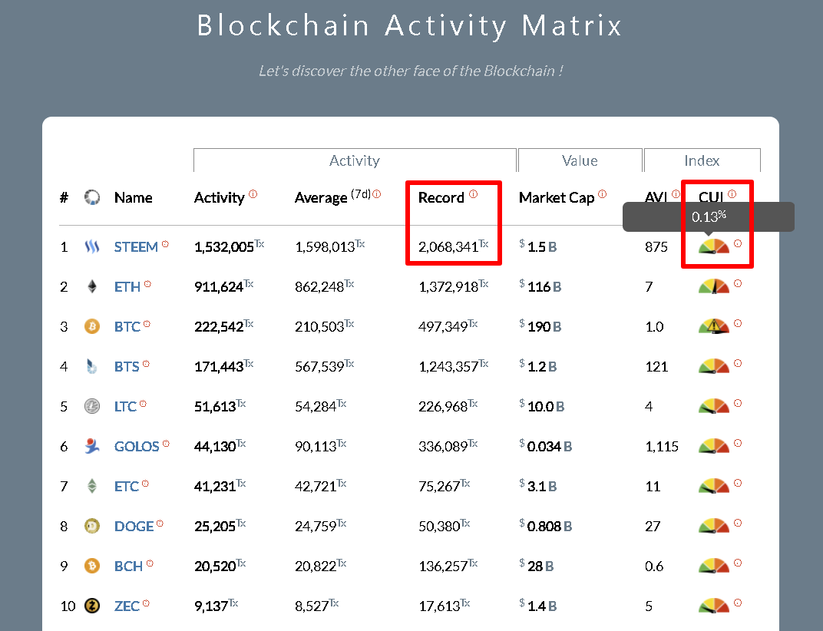The height and width of the screenshot is (631, 823).
Task: Open the GOLOS coin link
Action: (x=137, y=446)
